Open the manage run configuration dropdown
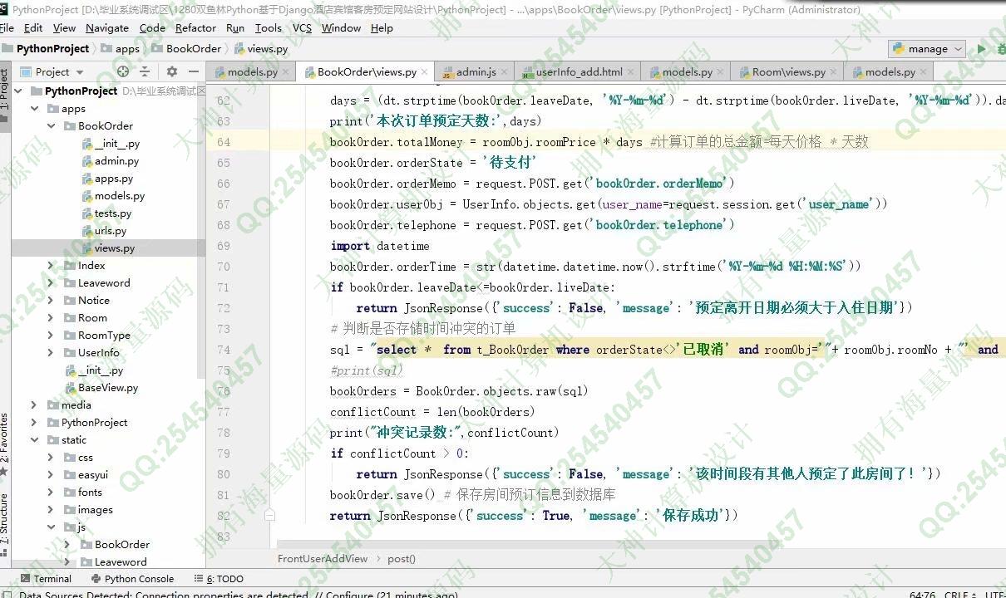This screenshot has width=1006, height=598. (927, 48)
